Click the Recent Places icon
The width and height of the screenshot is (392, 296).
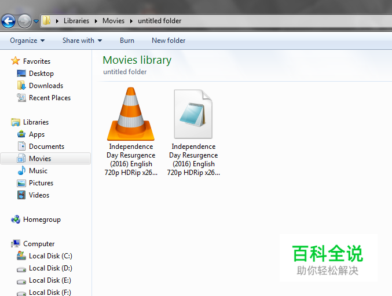coord(21,97)
